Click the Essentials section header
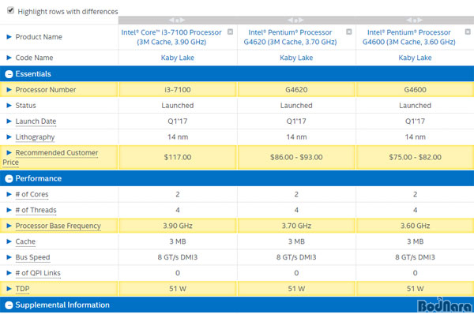 click(x=237, y=73)
